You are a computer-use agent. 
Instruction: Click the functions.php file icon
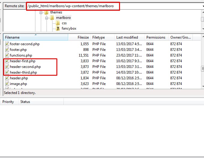coord(7,55)
